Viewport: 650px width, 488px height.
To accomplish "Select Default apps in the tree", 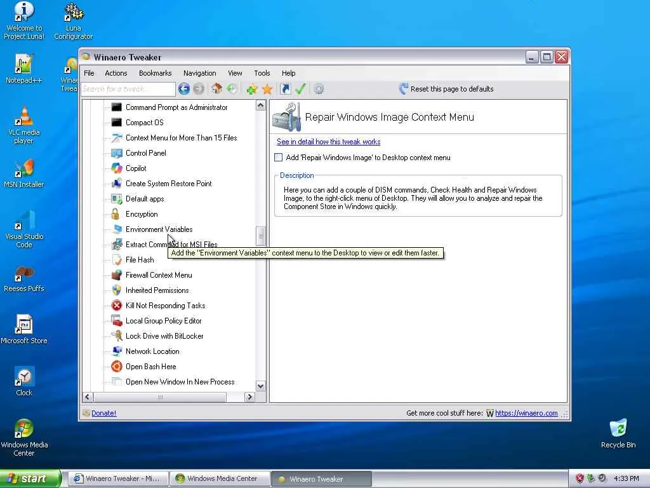I will pyautogui.click(x=145, y=199).
